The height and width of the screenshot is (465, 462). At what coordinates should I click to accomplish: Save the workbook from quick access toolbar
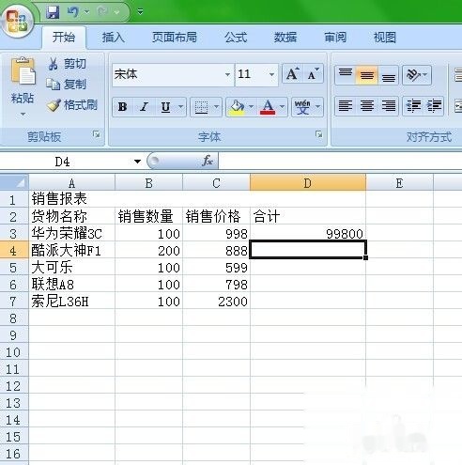53,12
